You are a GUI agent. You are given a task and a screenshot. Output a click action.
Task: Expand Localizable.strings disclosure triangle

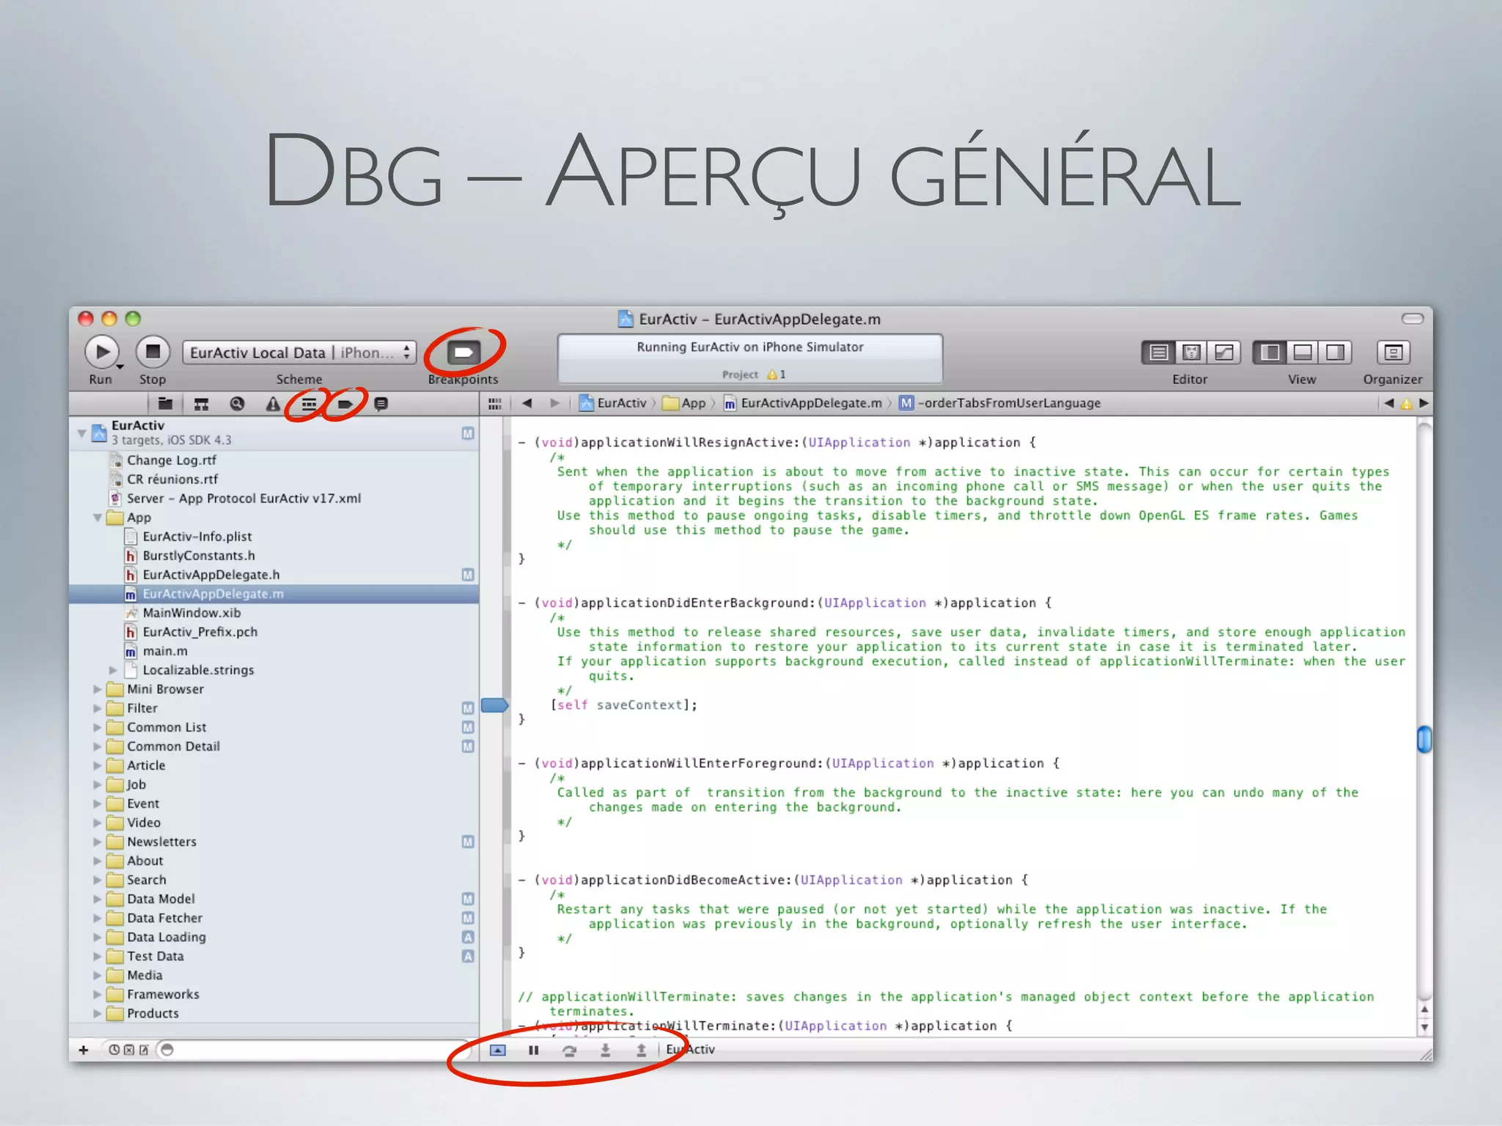pyautogui.click(x=113, y=670)
